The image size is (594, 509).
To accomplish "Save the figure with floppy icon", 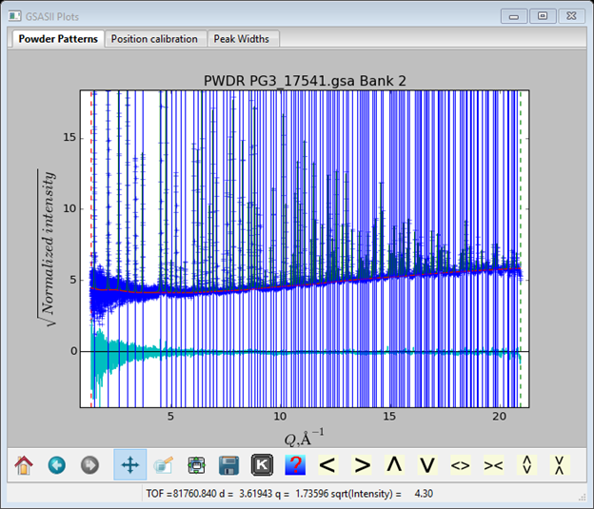I will 228,465.
